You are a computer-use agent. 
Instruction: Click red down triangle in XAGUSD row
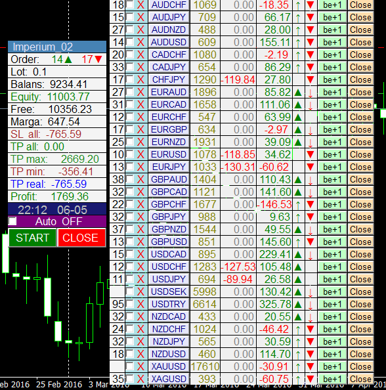pos(310,379)
